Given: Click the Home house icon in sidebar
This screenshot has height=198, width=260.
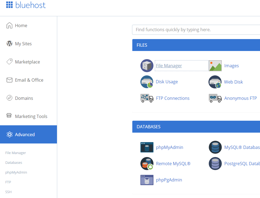Looking at the screenshot, I should click(x=9, y=25).
